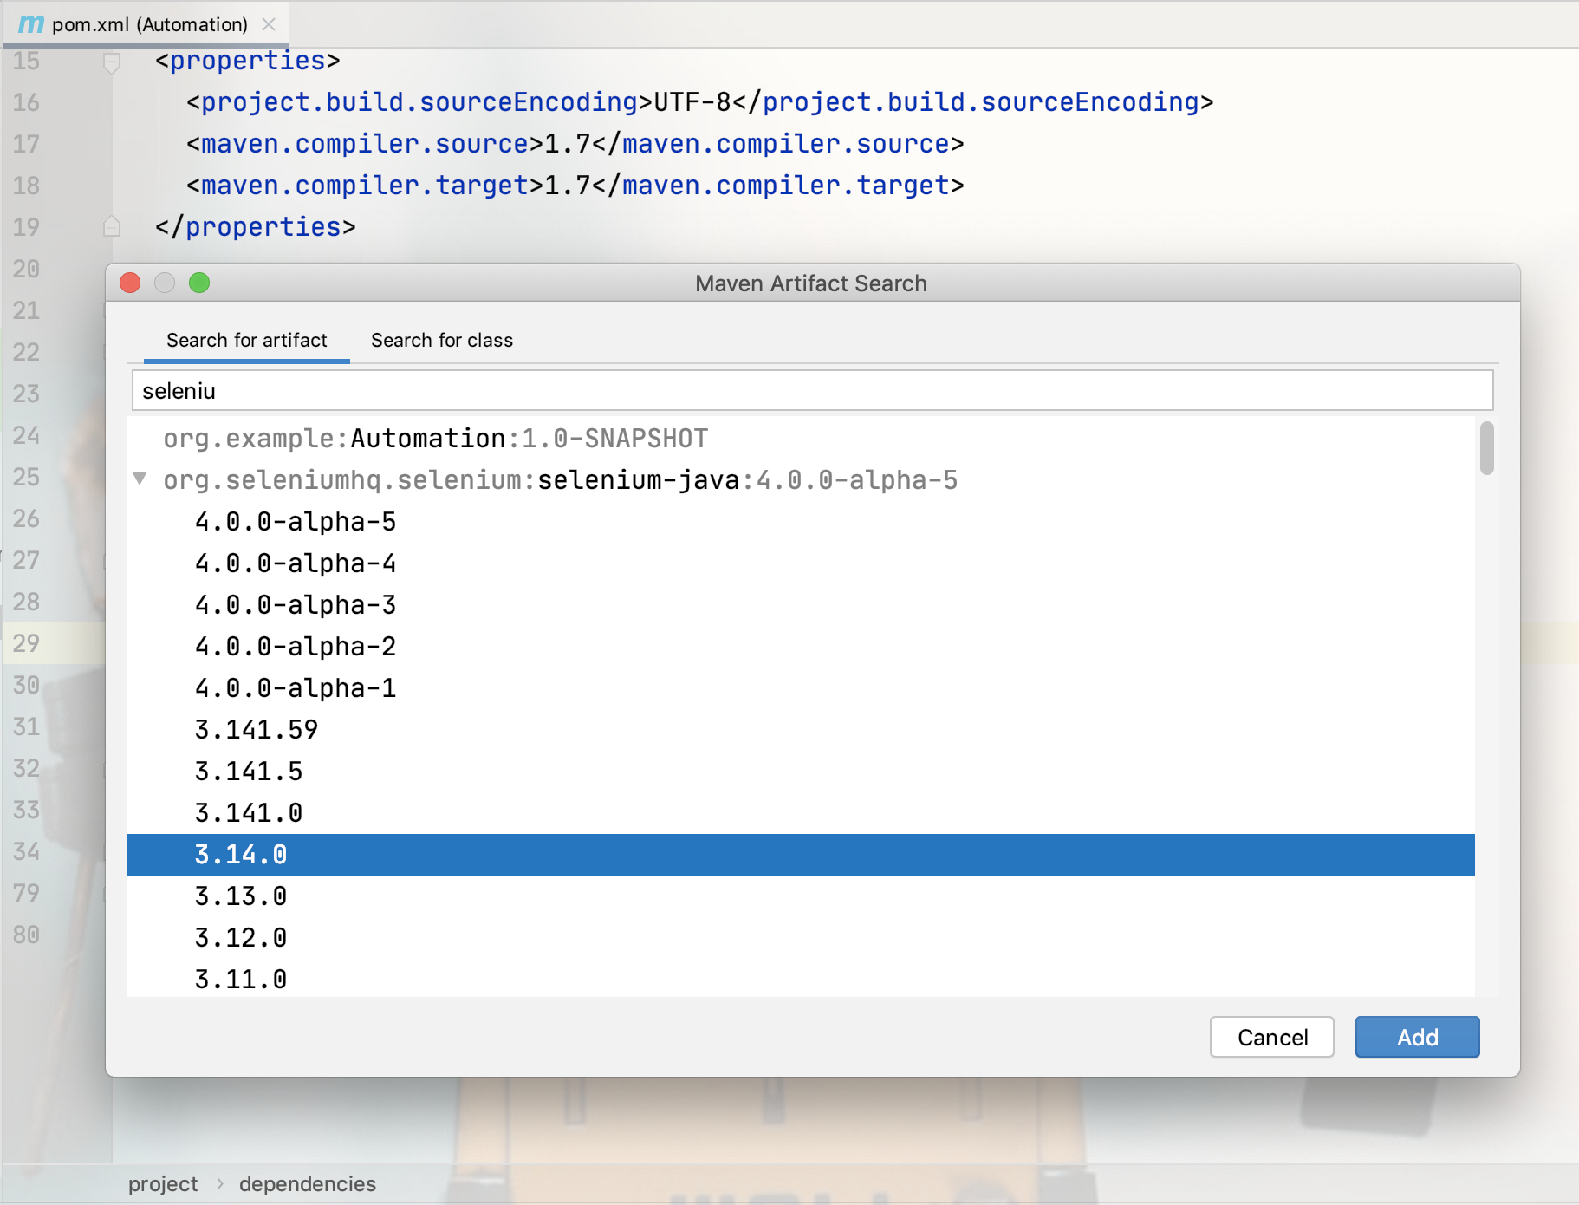1579x1205 pixels.
Task: Click the dependencies breadcrumb item
Action: (308, 1184)
